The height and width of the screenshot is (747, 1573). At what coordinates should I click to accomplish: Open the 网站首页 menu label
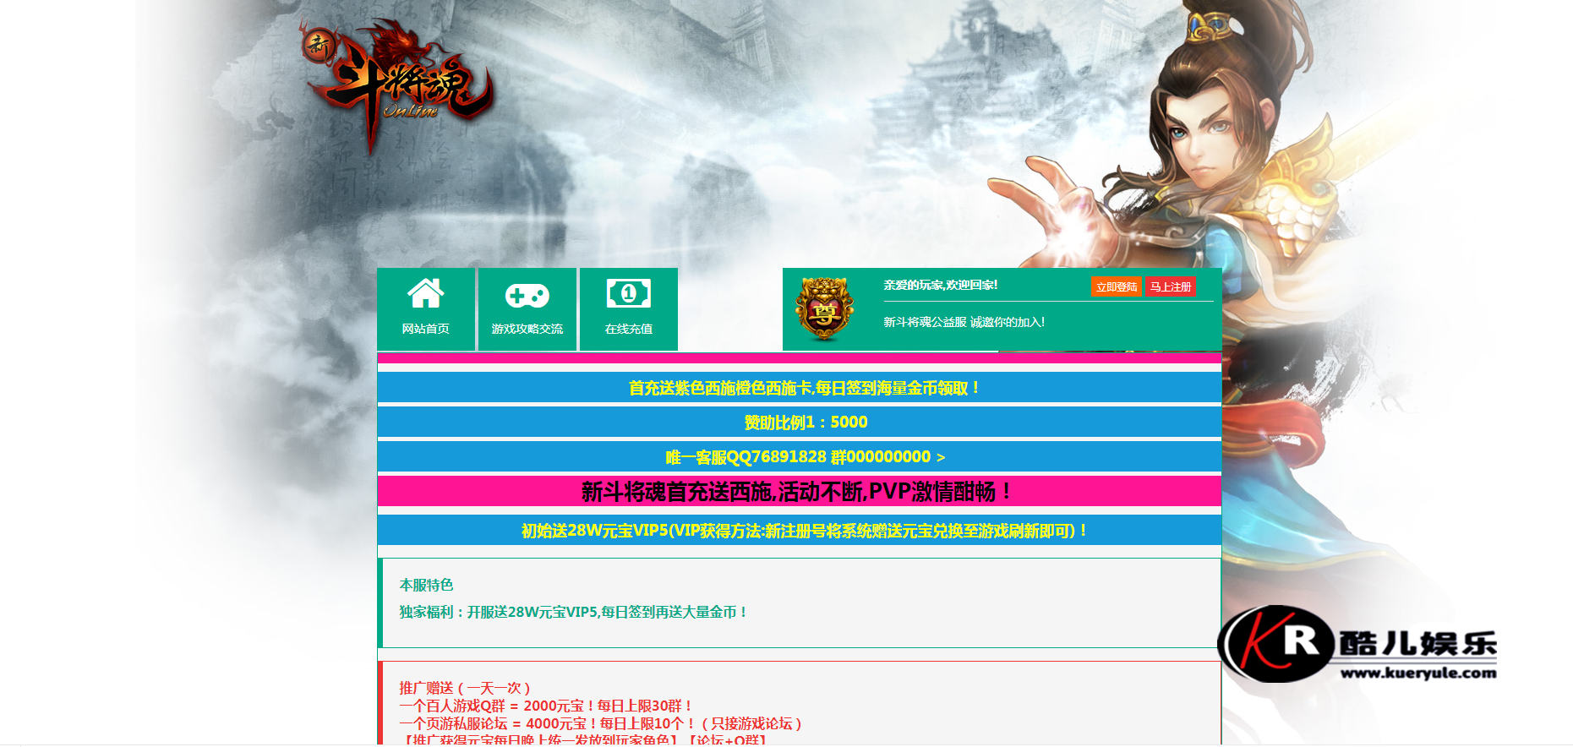425,329
